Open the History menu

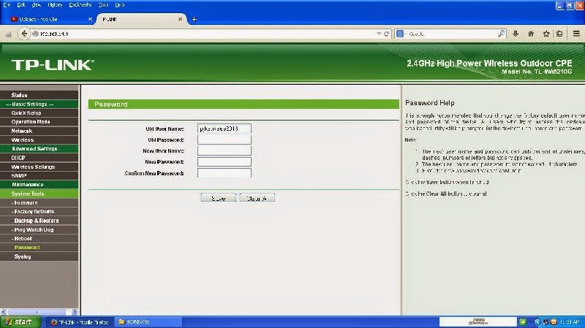(x=55, y=5)
